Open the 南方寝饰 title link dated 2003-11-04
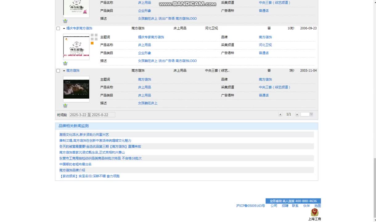The image size is (376, 222). (73, 71)
